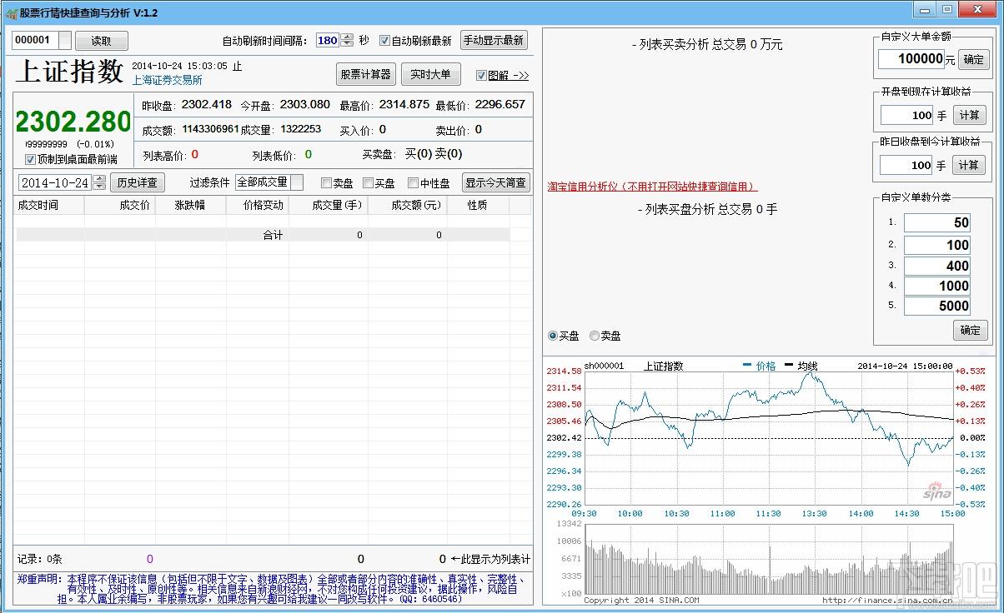Click the app icon in title bar
This screenshot has width=1004, height=613.
[12, 12]
